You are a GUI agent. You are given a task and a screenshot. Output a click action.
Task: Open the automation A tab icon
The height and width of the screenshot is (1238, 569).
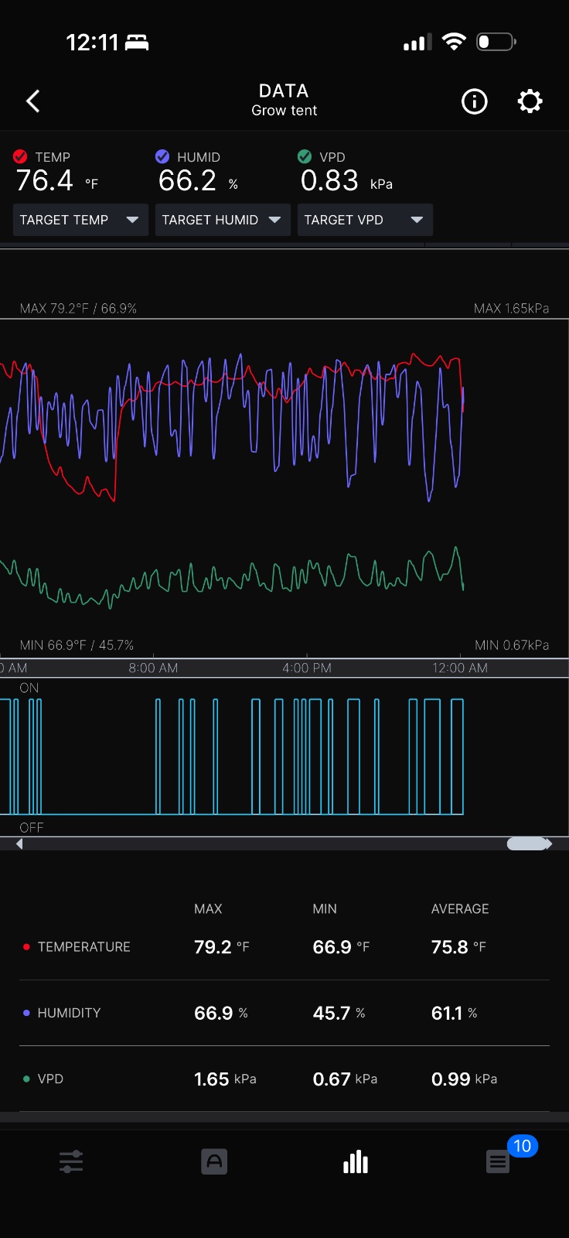point(214,1161)
